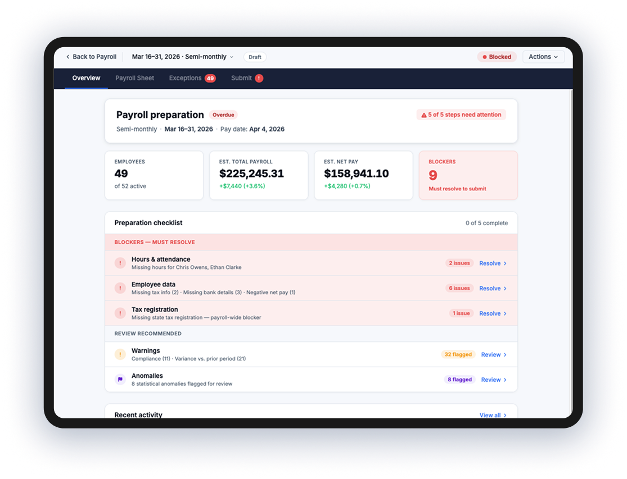Click the $158,941.10 net pay amount
The image size is (627, 479).
[357, 174]
